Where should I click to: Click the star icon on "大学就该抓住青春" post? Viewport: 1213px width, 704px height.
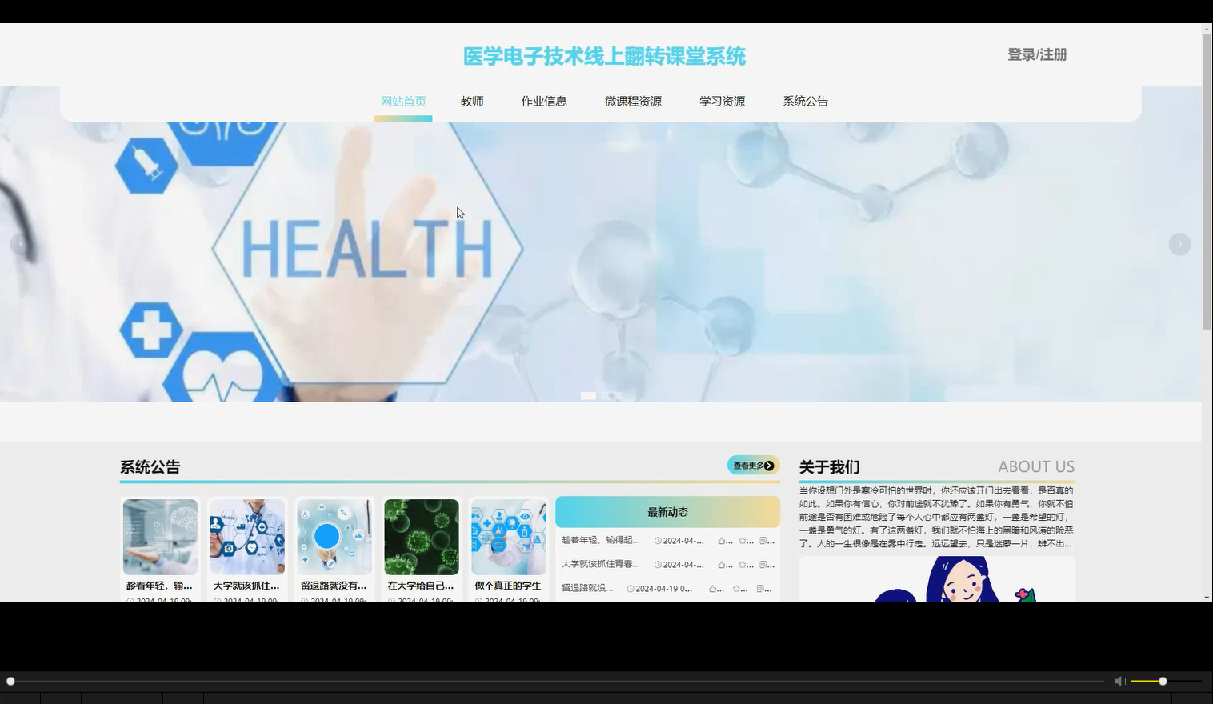point(743,565)
